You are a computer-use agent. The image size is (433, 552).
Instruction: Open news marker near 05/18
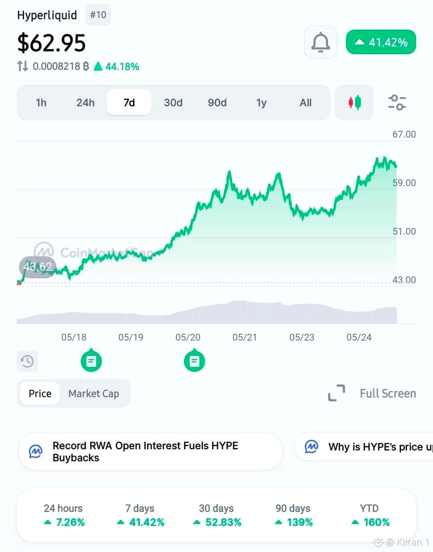(91, 361)
